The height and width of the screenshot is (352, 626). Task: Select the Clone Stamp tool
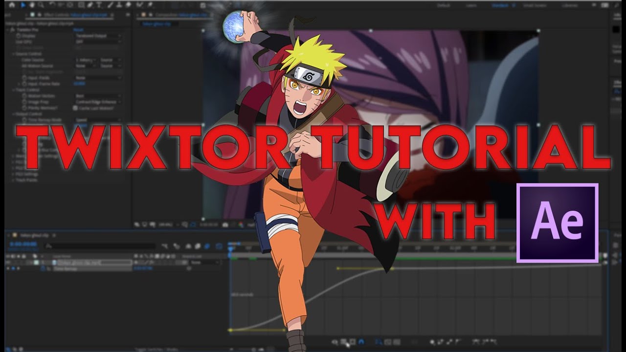point(119,5)
